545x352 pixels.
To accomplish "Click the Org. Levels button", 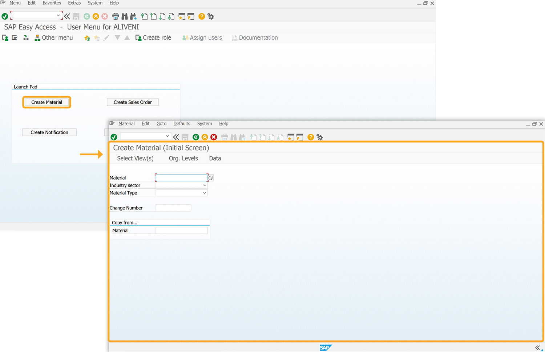I will (x=183, y=159).
